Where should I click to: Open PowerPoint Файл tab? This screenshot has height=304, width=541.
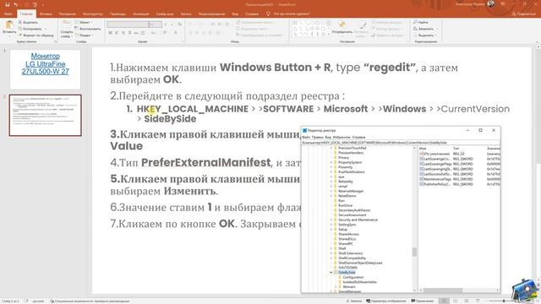coord(8,14)
